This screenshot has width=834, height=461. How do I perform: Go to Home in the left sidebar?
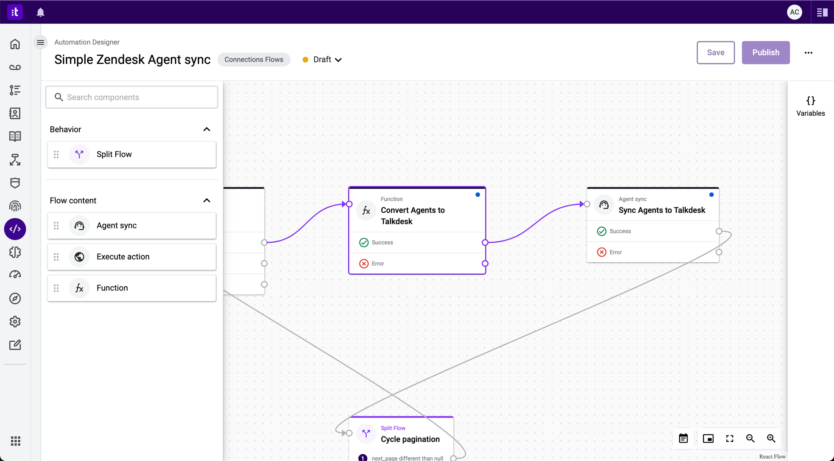(x=15, y=44)
